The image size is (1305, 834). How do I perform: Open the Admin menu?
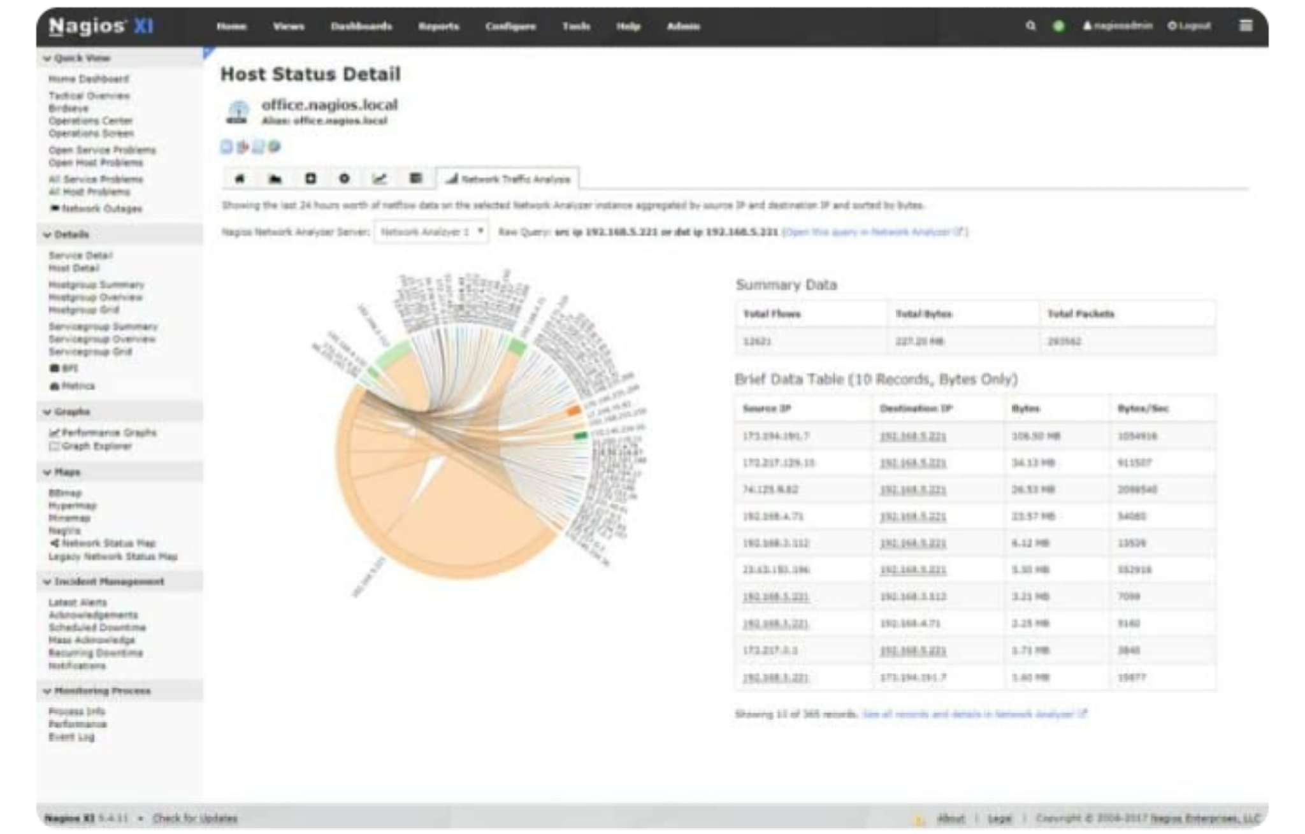pos(683,26)
